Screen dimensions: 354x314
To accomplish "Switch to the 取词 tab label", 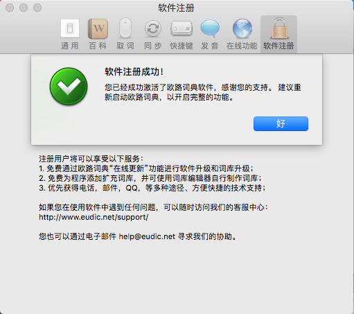I will click(x=125, y=46).
